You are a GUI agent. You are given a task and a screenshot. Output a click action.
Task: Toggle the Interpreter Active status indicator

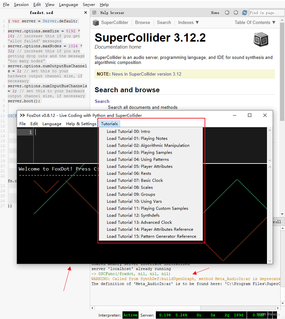coord(130,315)
